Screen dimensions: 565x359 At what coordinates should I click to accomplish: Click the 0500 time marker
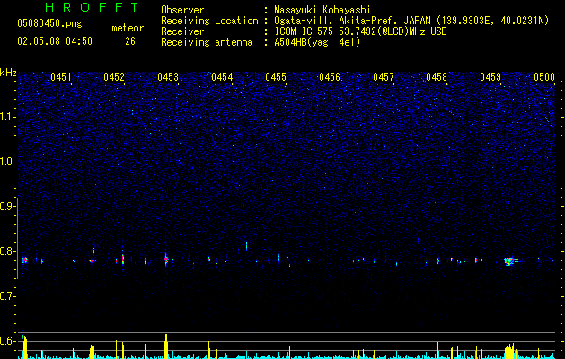(544, 77)
